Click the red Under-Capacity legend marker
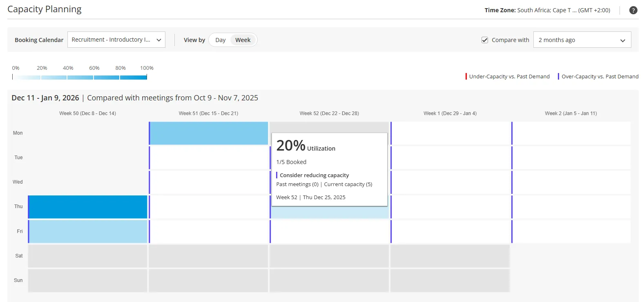 [466, 76]
